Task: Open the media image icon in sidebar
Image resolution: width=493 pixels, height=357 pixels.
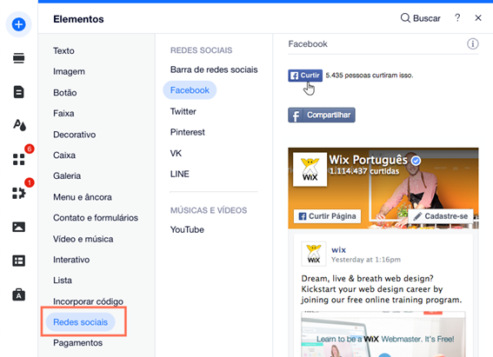Action: coord(18,227)
